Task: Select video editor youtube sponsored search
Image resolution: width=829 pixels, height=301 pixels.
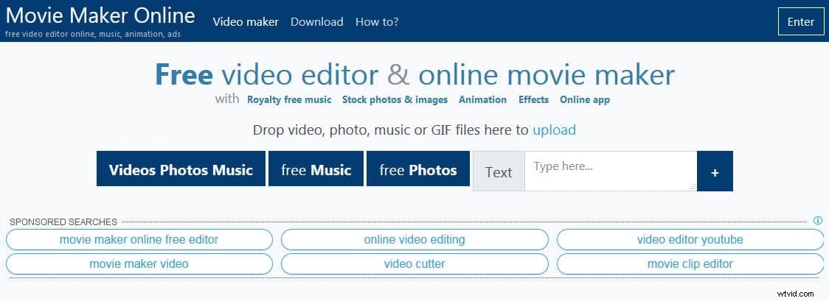Action: pos(690,240)
